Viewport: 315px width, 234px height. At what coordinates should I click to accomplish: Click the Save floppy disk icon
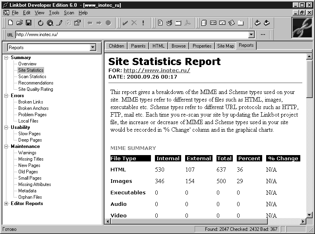pos(29,23)
